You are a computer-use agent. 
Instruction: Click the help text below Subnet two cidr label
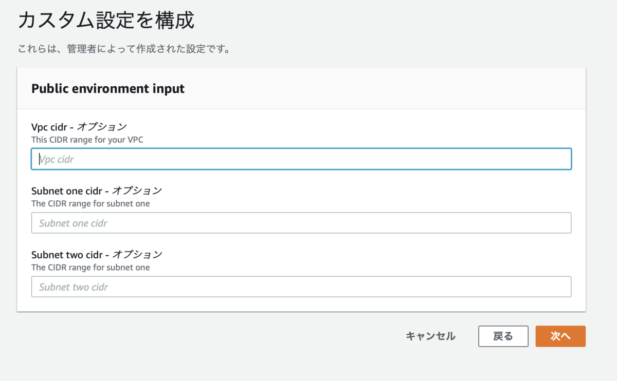pos(90,267)
